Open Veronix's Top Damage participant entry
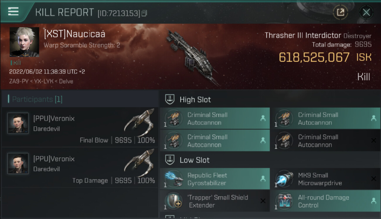This screenshot has height=219, width=381. click(x=80, y=168)
